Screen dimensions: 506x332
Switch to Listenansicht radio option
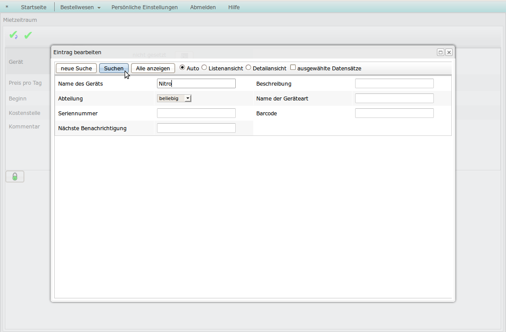click(x=204, y=68)
